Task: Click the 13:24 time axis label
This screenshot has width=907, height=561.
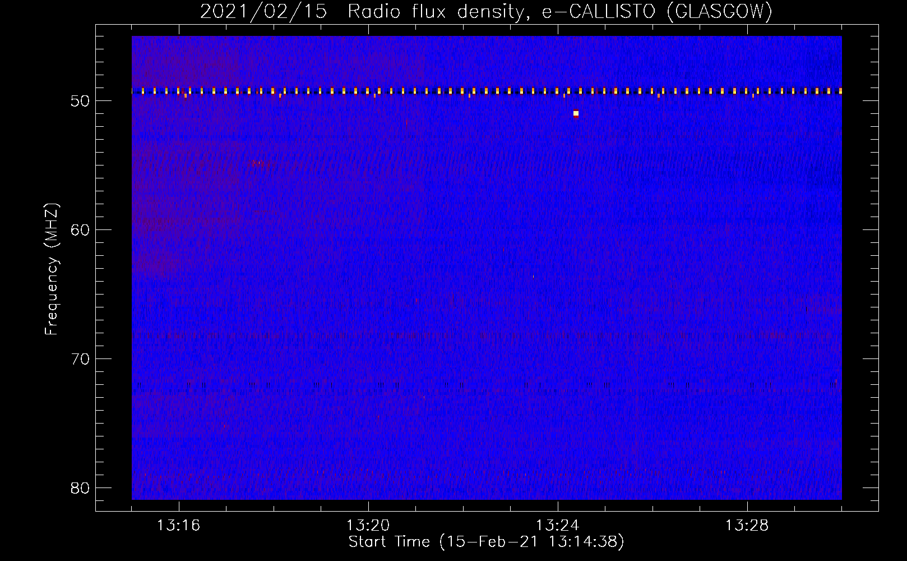Action: 557,526
